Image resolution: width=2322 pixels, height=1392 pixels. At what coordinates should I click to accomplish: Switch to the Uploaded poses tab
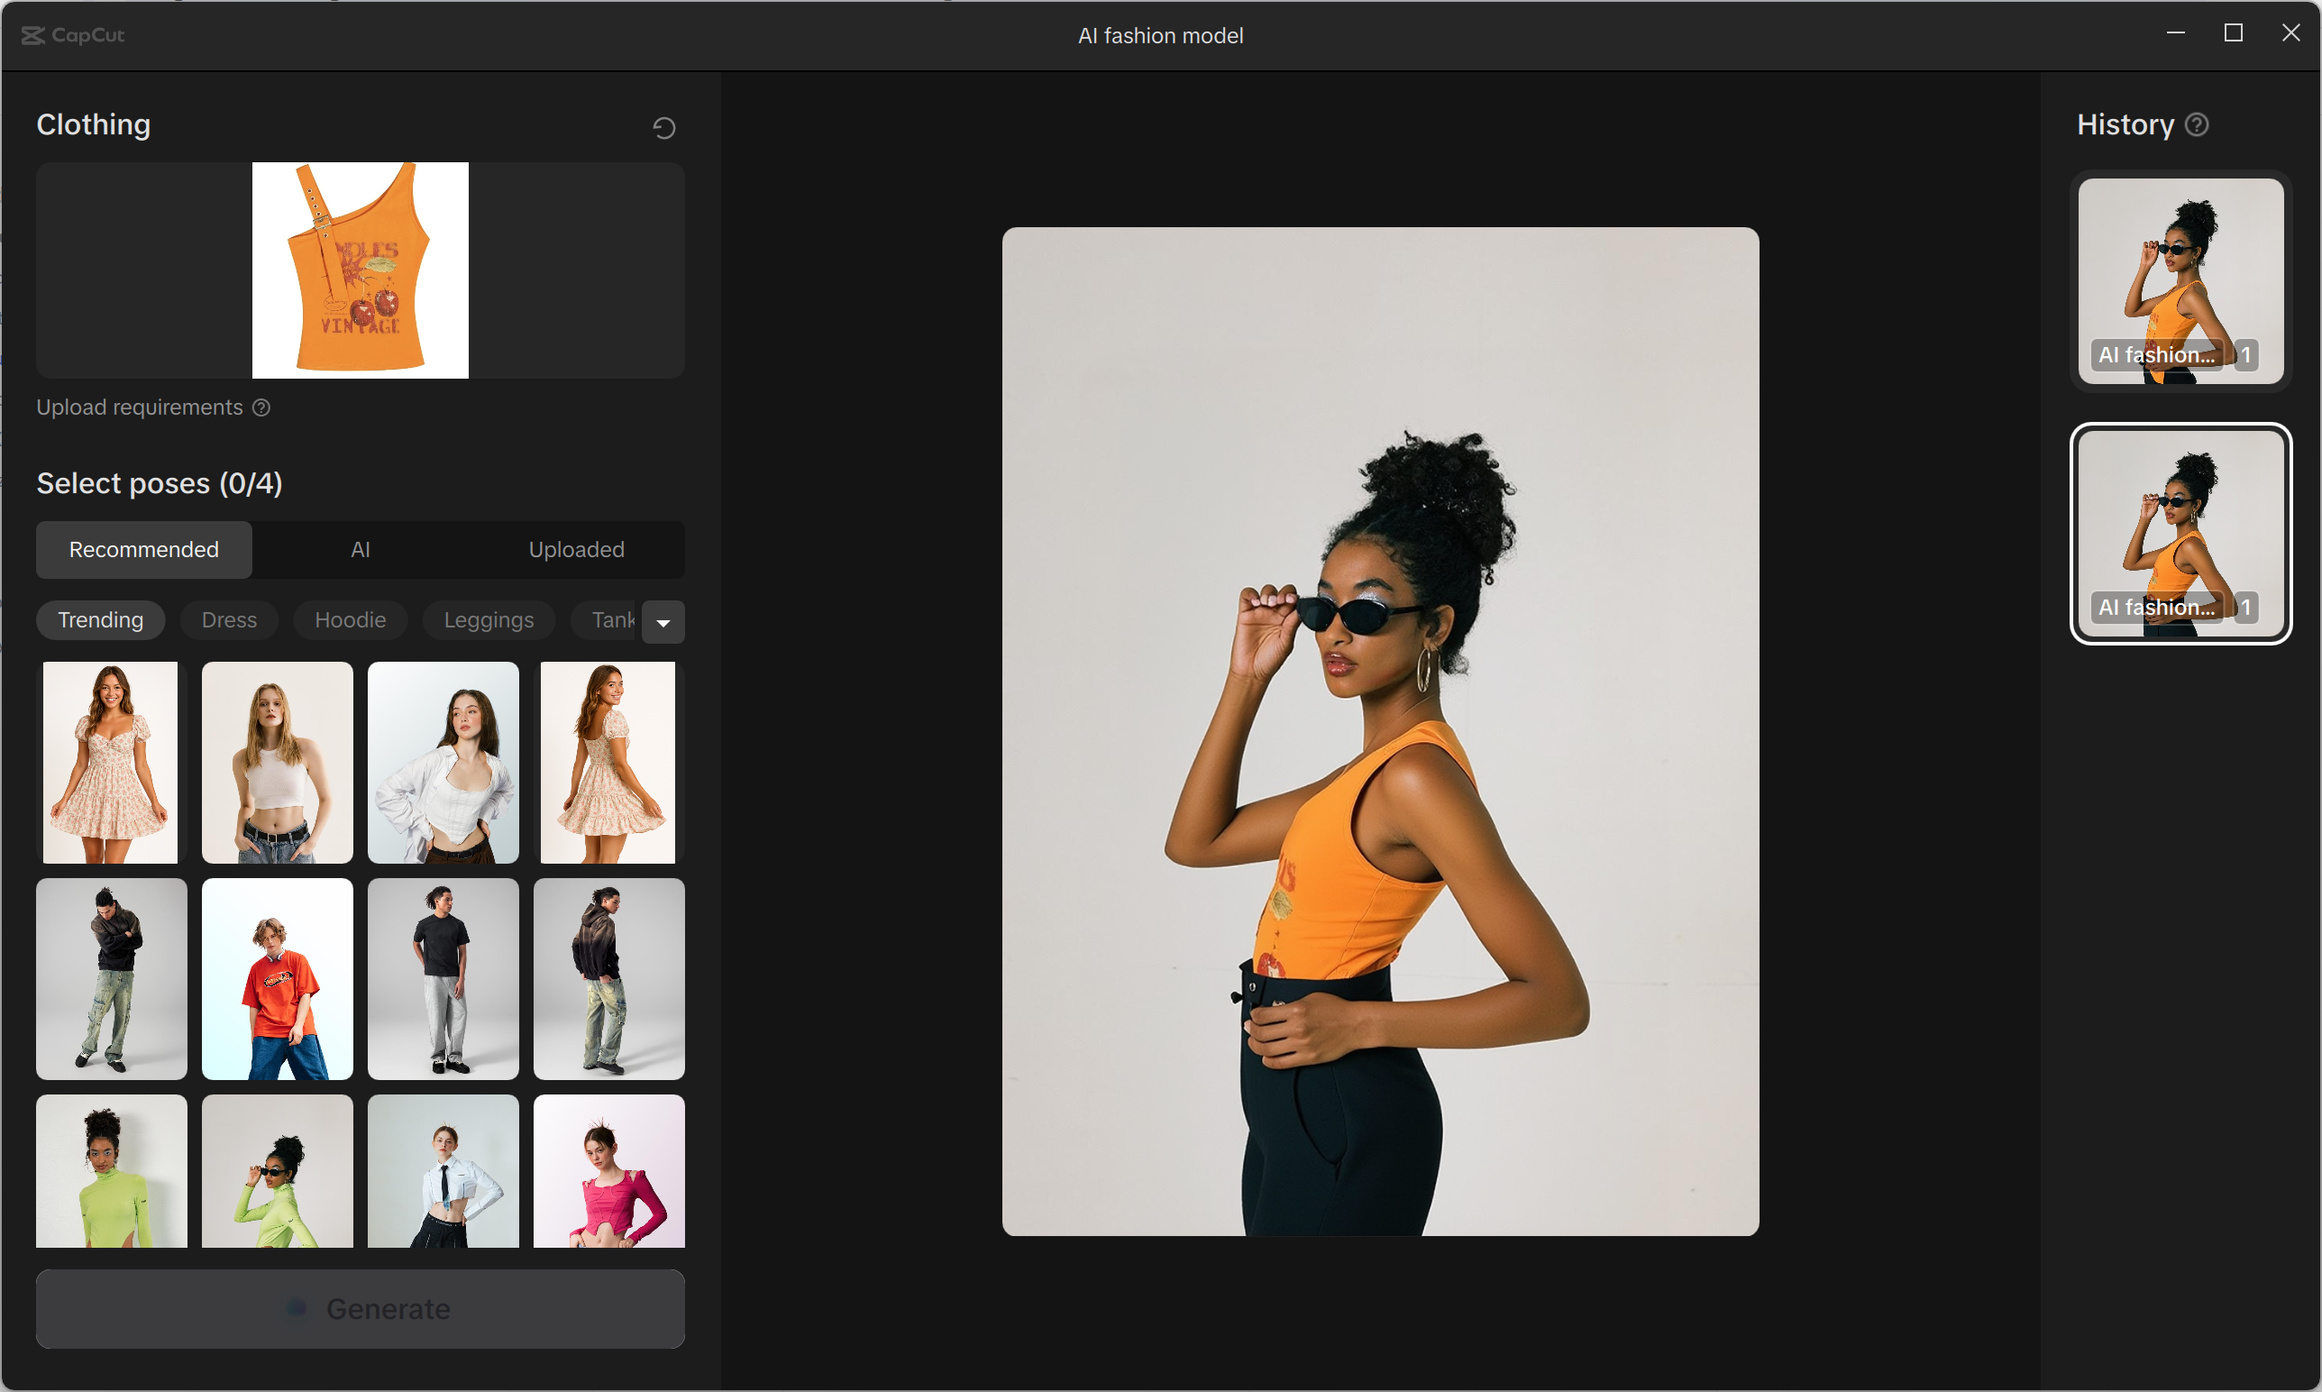pos(576,550)
